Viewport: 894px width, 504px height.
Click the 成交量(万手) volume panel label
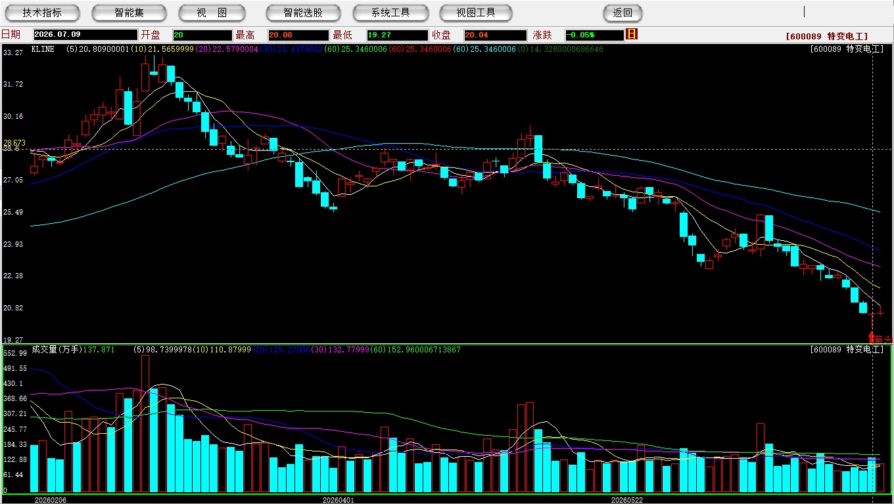click(x=57, y=350)
